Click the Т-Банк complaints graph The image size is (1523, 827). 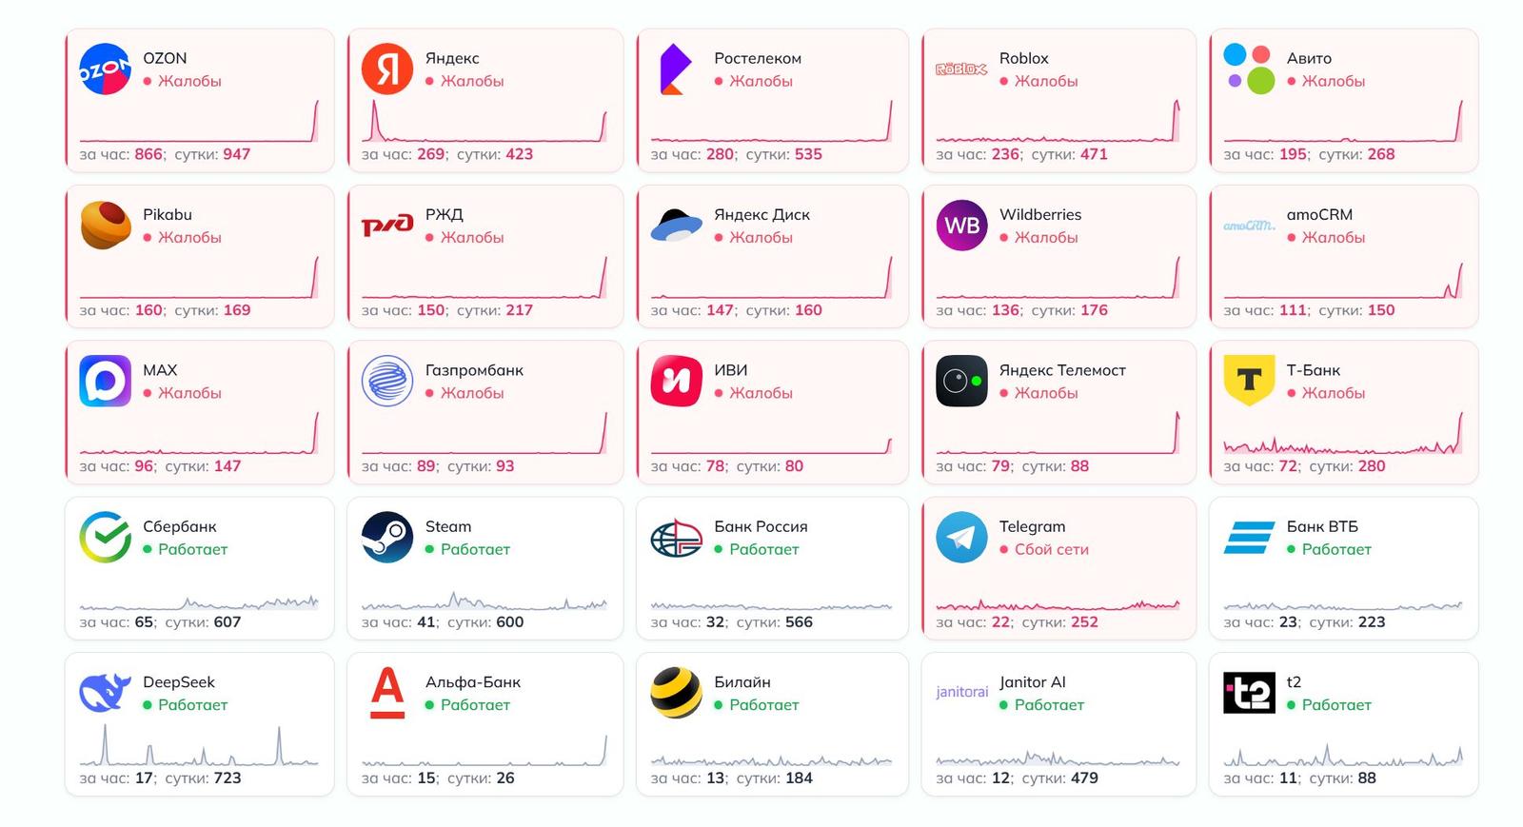coord(1343,433)
